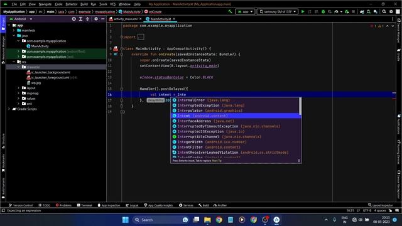
Task: Open Layout Inspector tool window
Action: (381, 205)
